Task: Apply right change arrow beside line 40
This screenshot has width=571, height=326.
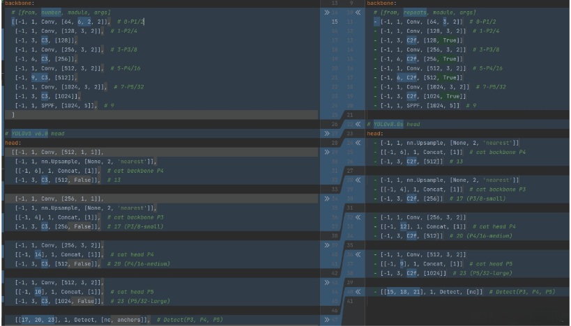Action: (x=358, y=292)
